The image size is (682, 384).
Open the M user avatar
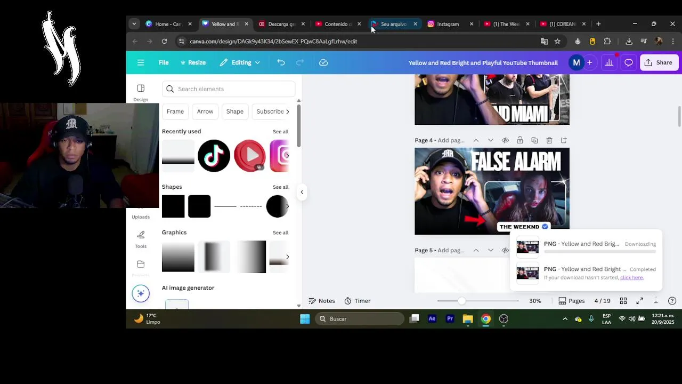pyautogui.click(x=576, y=62)
